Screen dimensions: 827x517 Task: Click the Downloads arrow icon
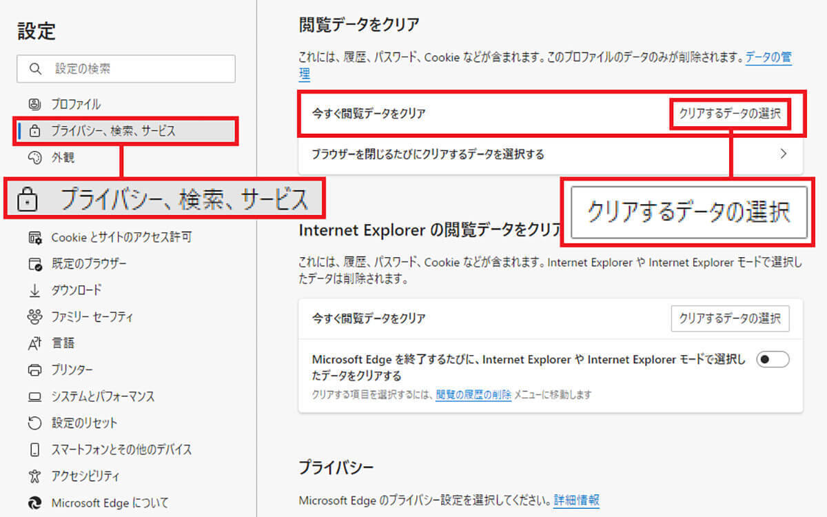(34, 290)
